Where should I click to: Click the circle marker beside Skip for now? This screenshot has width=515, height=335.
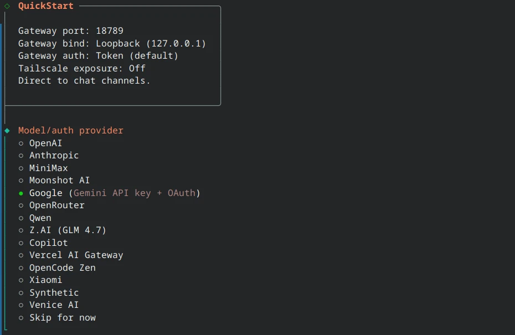[21, 317]
